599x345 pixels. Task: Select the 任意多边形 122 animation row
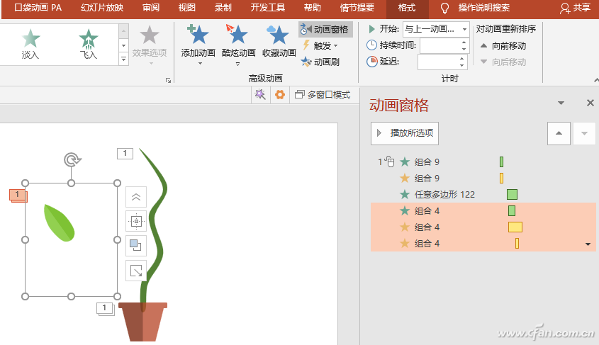tap(483, 195)
